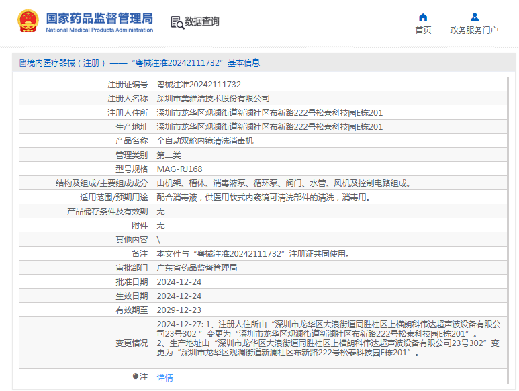
Task: Click the 注册人住所 address value
Action: coord(269,113)
